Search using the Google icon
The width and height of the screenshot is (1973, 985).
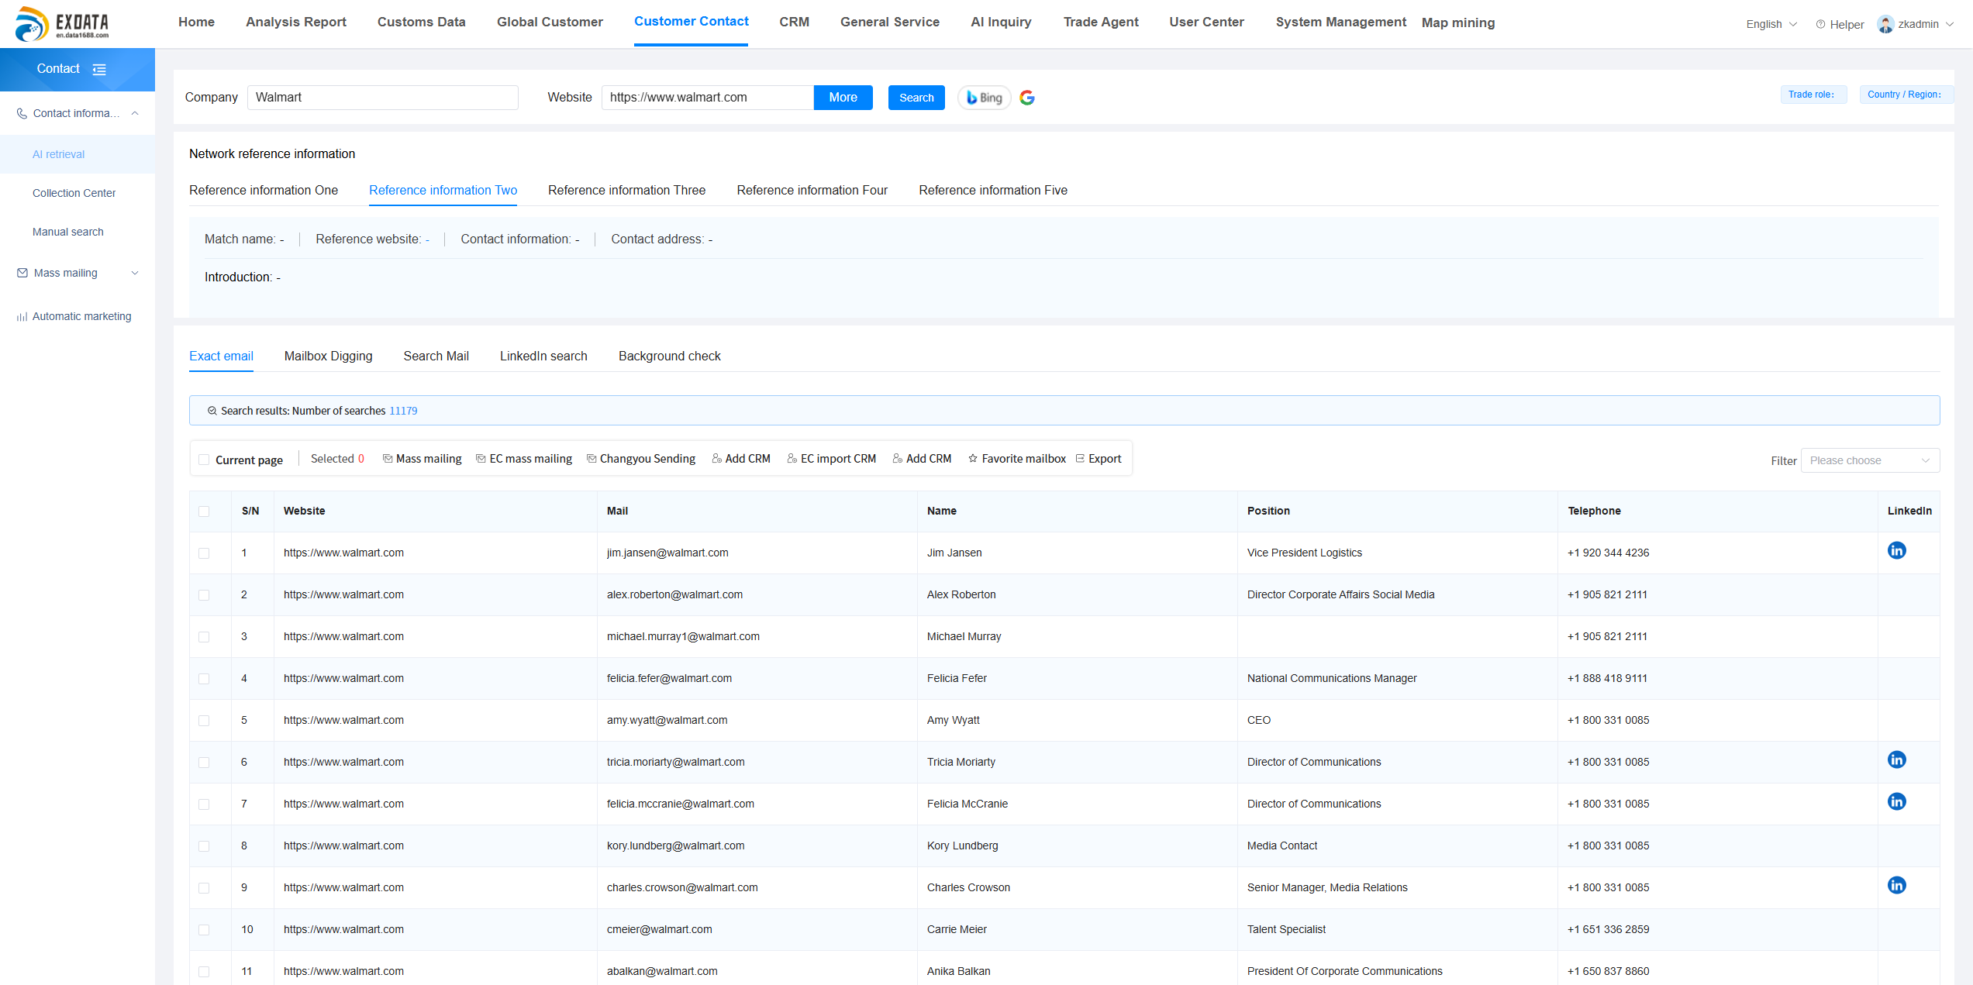pyautogui.click(x=1027, y=98)
